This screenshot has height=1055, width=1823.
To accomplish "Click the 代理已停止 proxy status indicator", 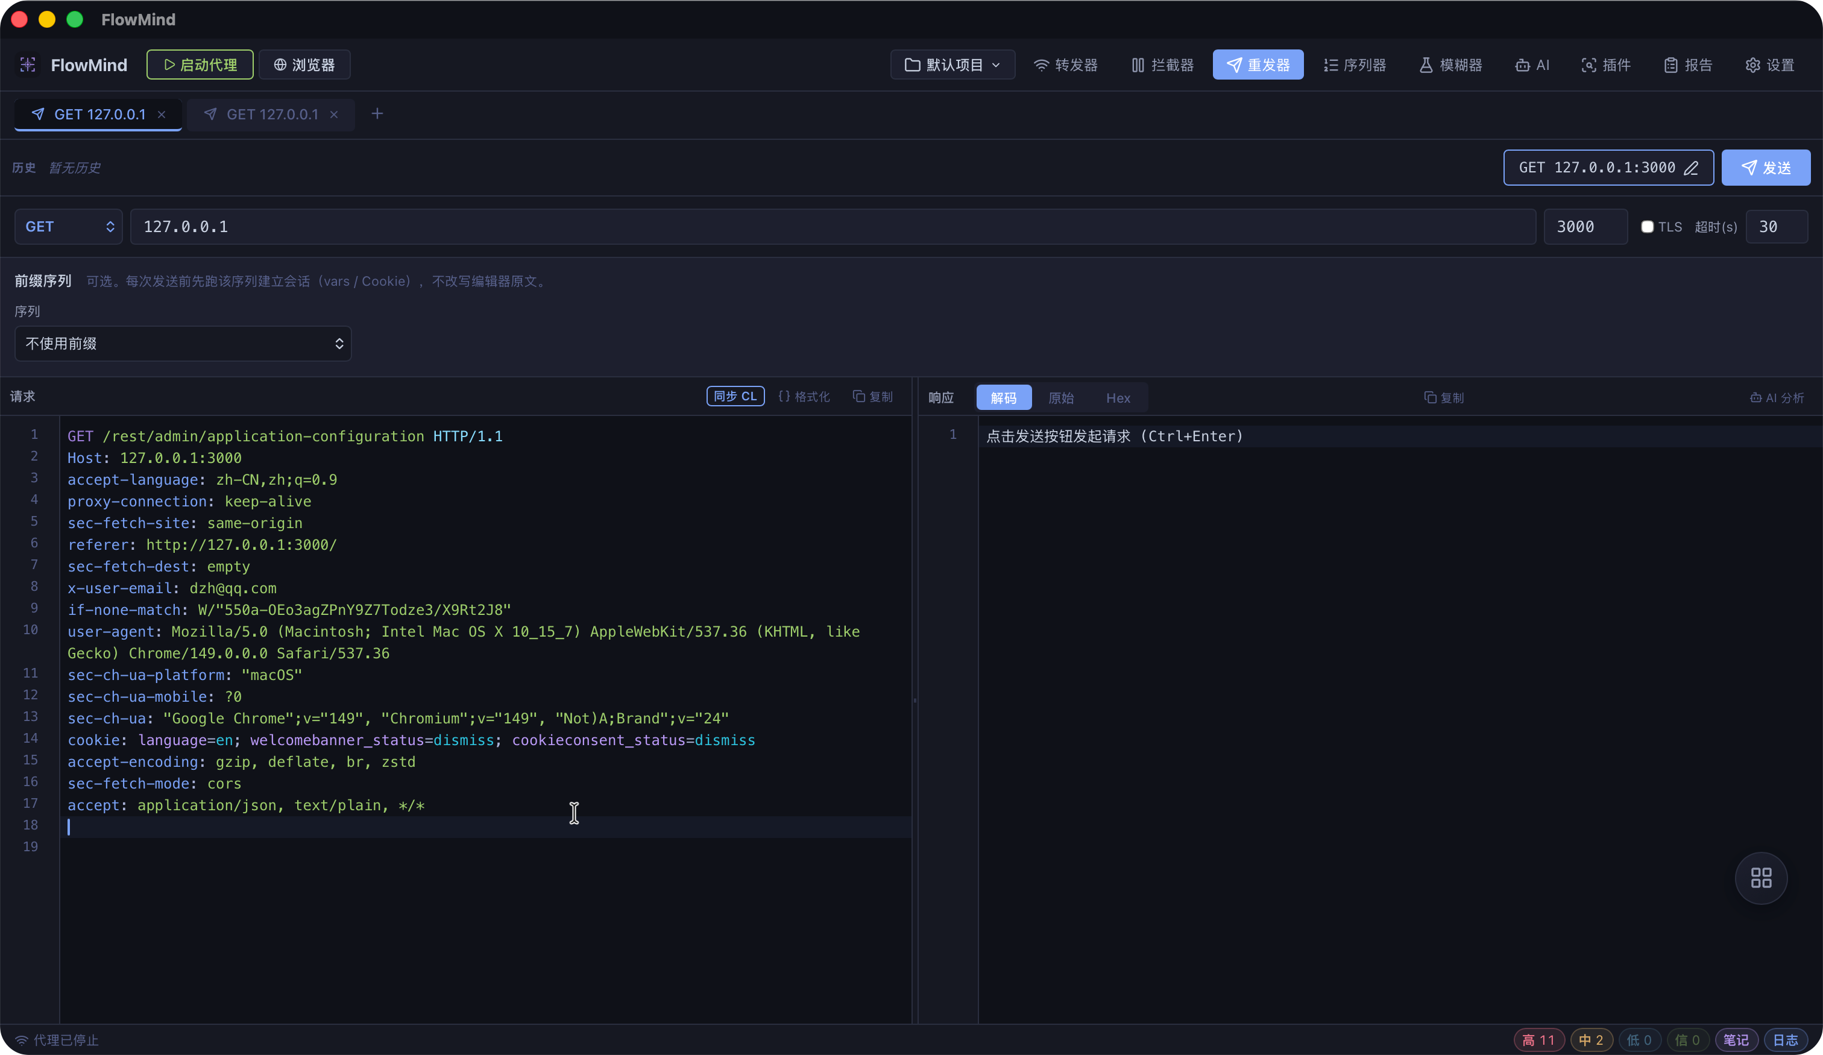I will point(57,1040).
